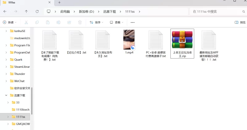Click the Rename icon in toolbar

(58, 22)
